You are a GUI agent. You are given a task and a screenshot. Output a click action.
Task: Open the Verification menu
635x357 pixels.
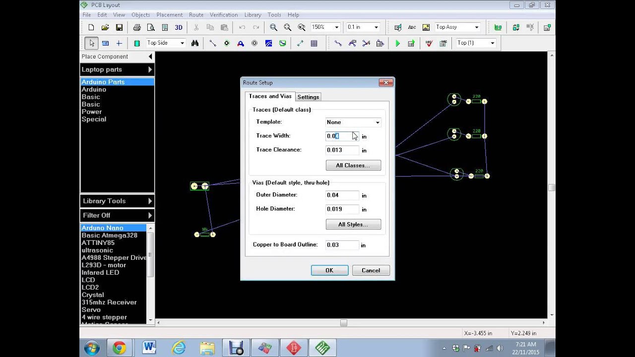pos(224,15)
